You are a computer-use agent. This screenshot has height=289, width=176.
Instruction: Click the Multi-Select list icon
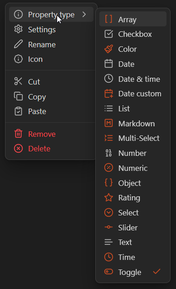pos(108,138)
